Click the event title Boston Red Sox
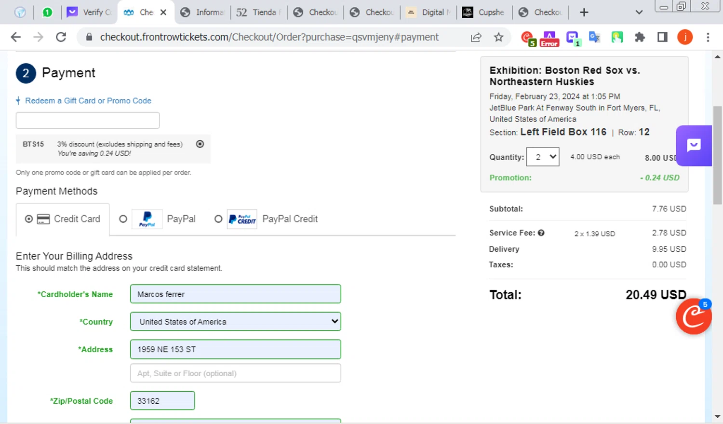Viewport: 723px width, 424px height. 565,76
